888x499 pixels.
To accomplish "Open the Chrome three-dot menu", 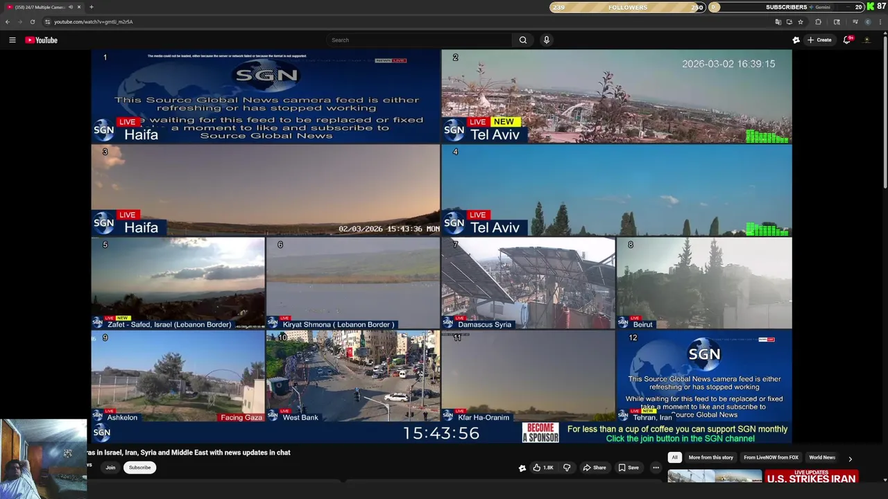I will (880, 21).
